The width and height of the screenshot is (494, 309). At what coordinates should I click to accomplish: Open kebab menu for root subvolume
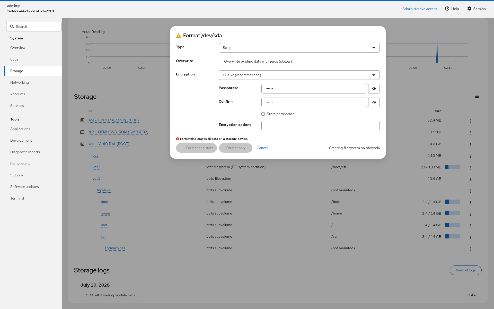point(471,226)
